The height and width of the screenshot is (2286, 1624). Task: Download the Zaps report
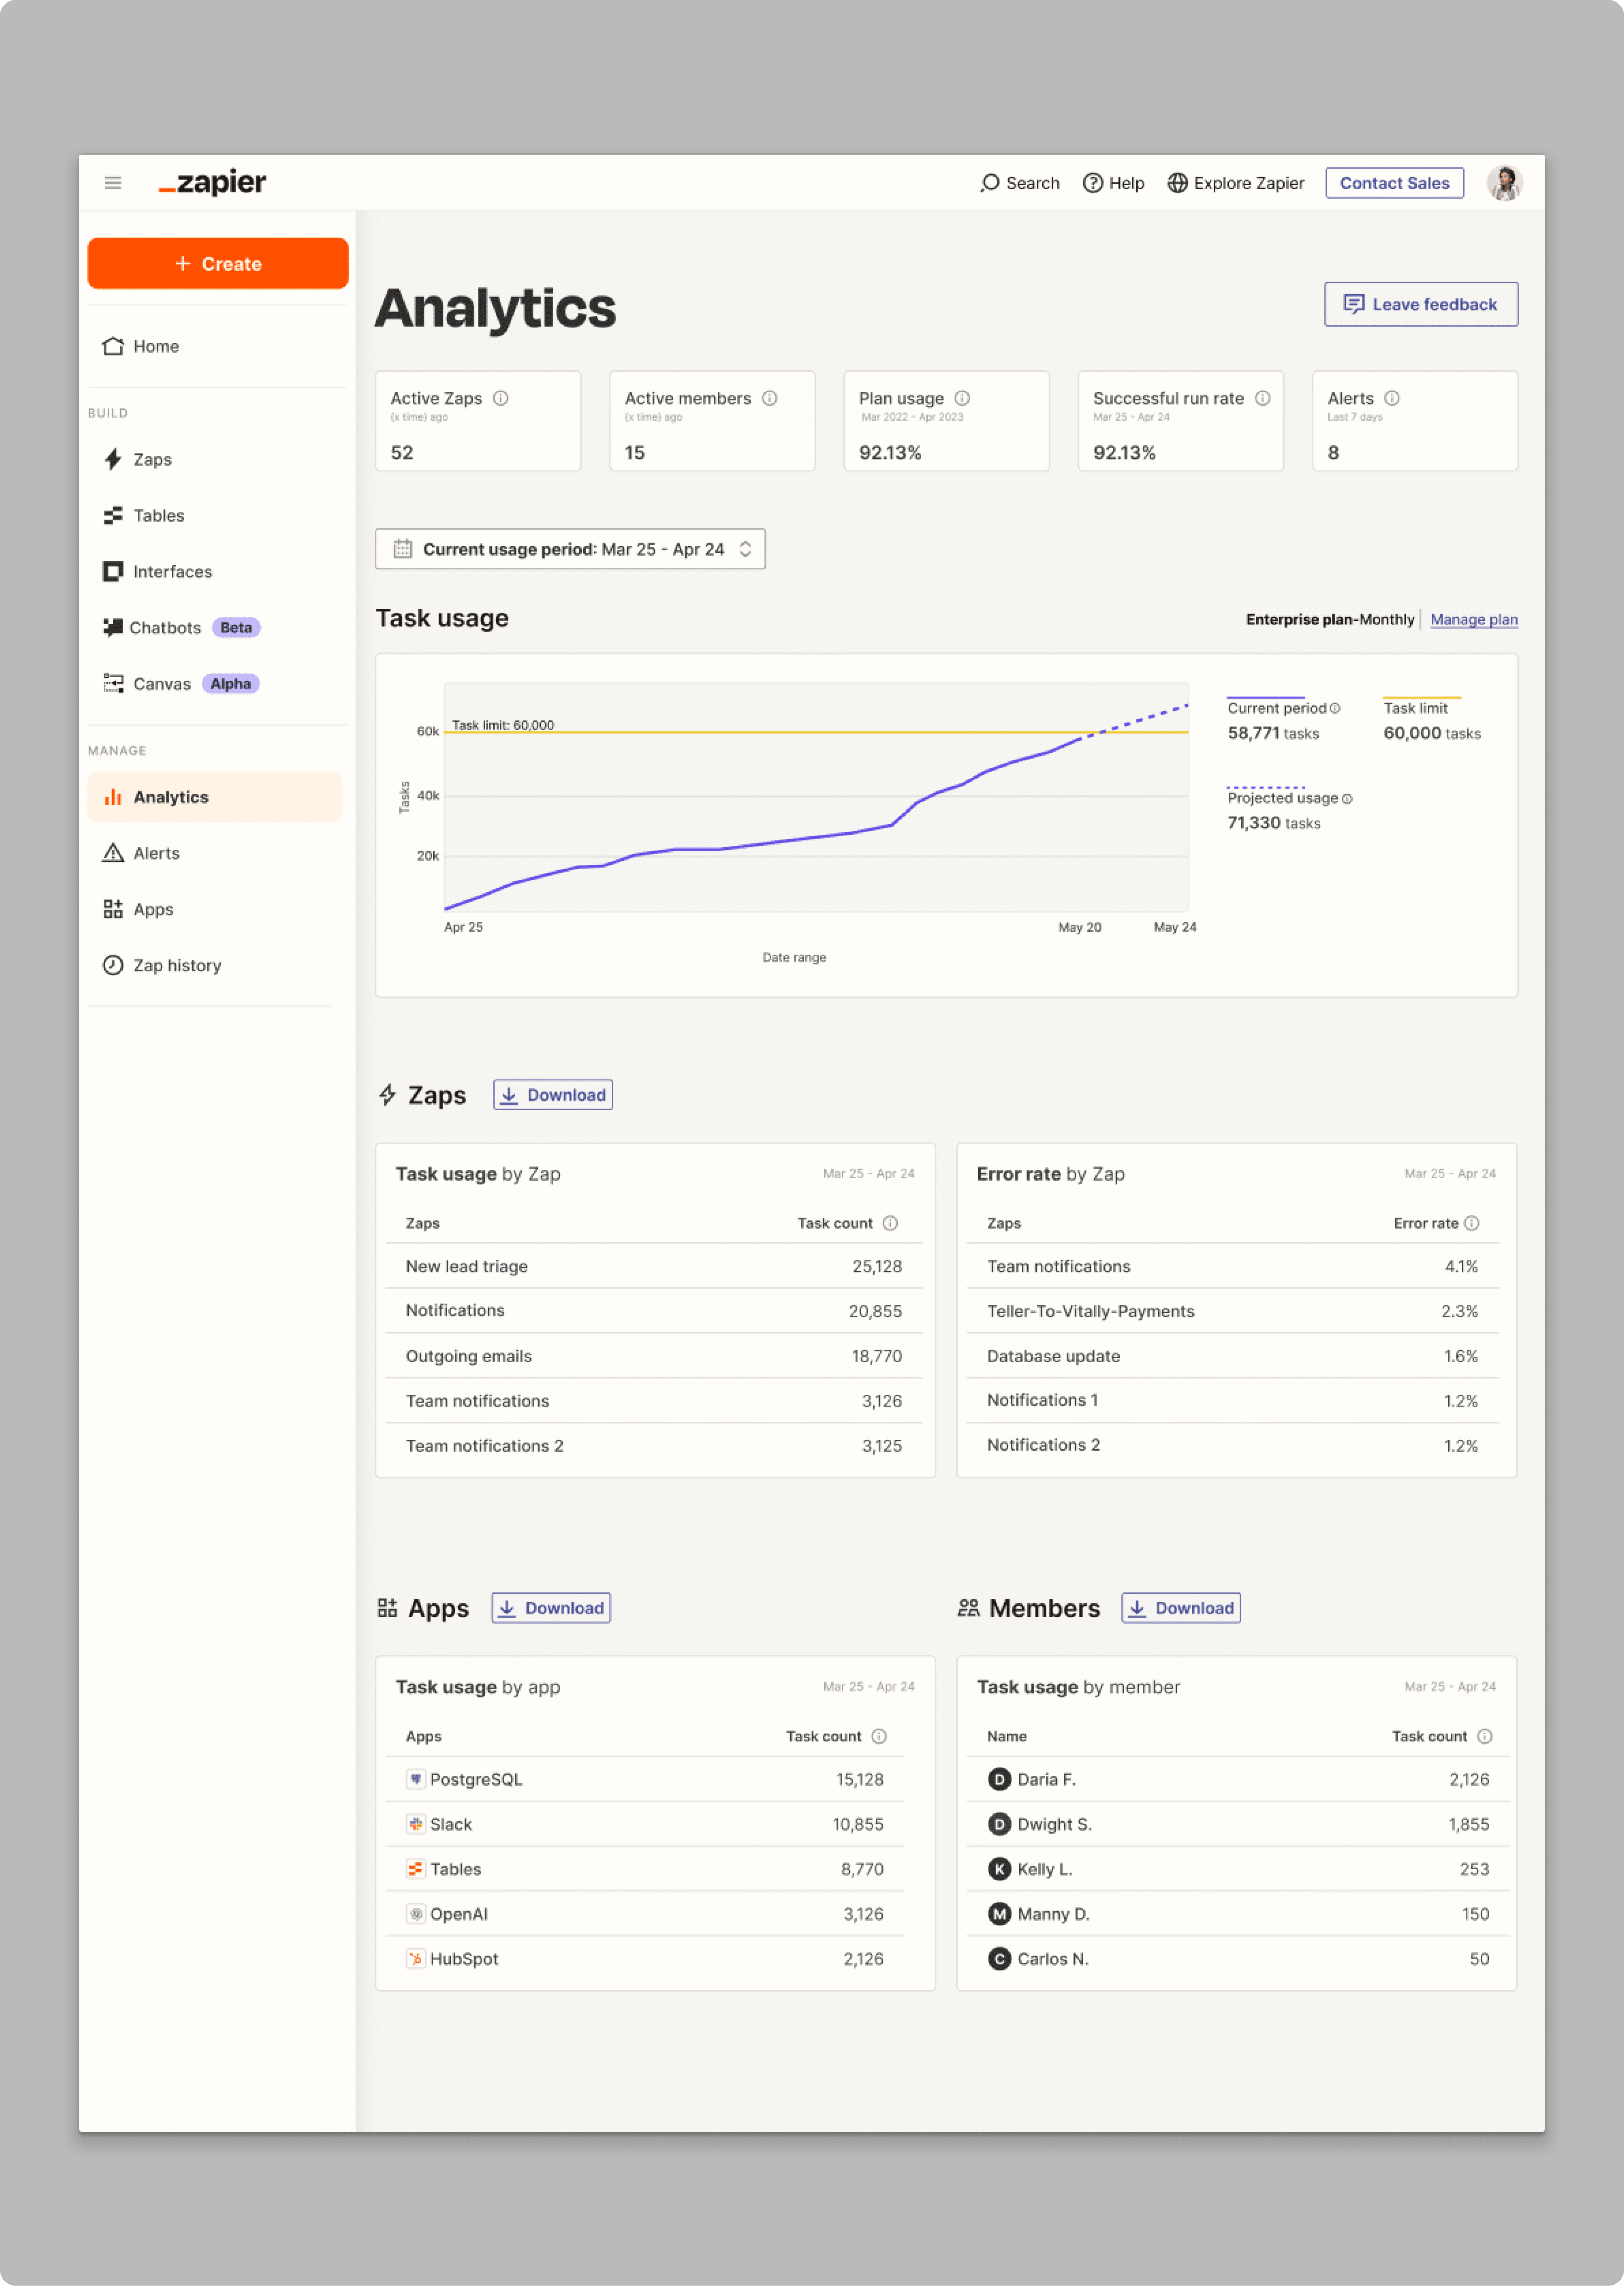(x=552, y=1095)
